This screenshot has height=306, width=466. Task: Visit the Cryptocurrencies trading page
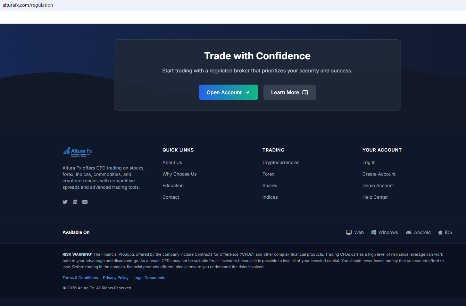point(281,162)
